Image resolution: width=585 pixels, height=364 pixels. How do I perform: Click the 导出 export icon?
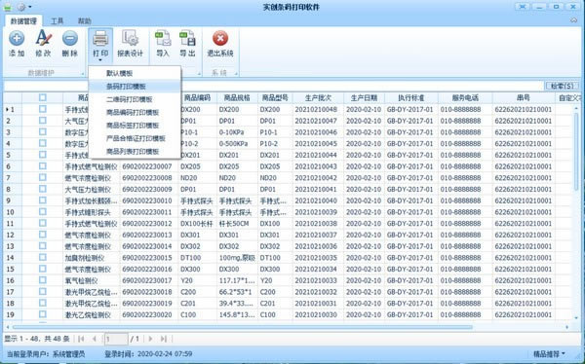187,38
